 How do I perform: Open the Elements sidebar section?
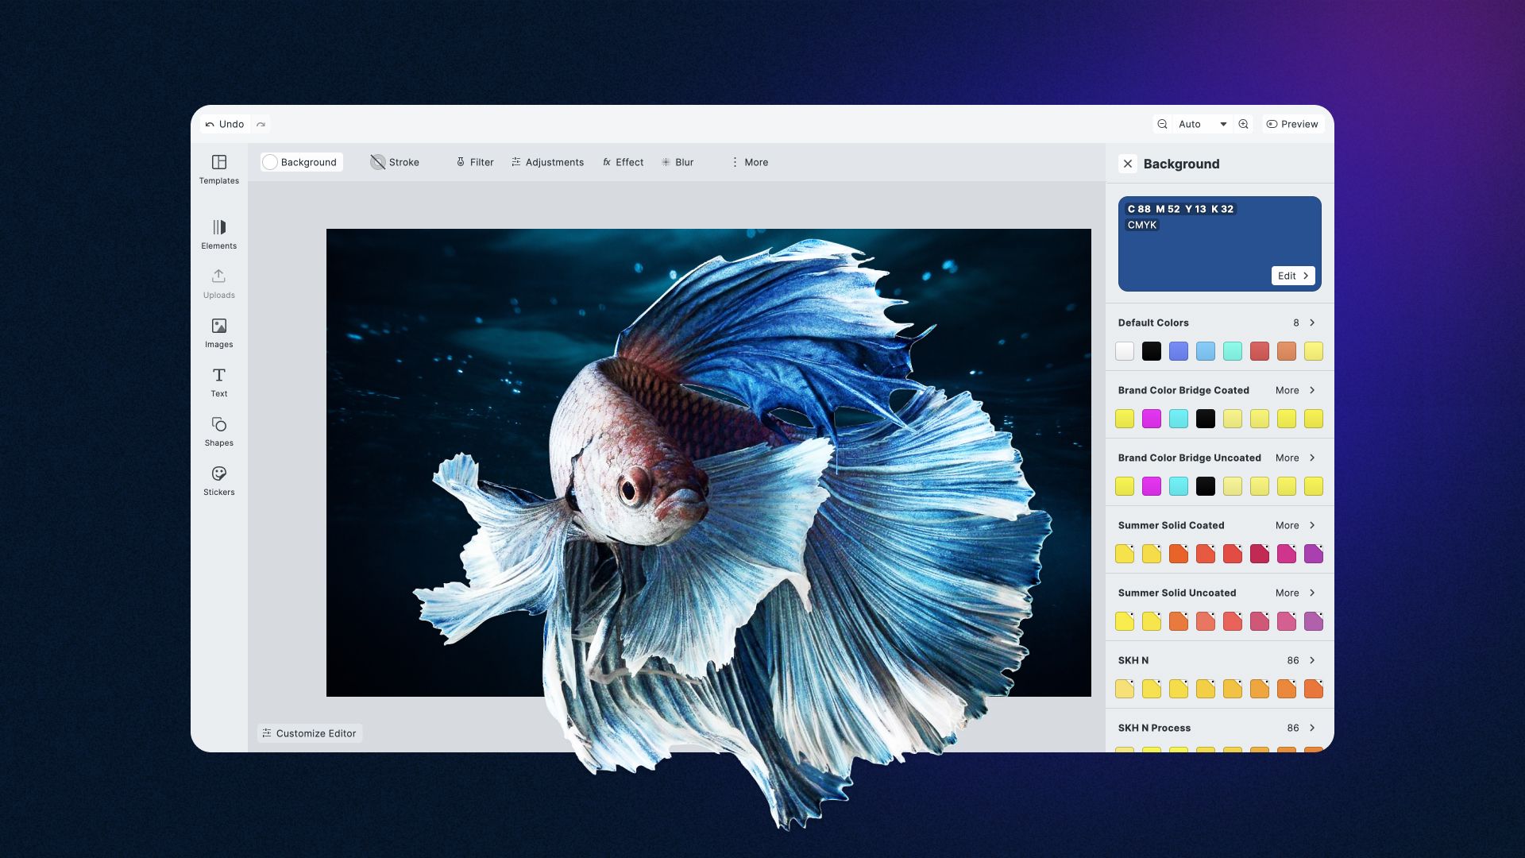(219, 234)
